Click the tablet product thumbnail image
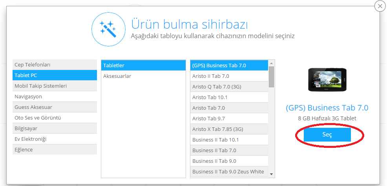The height and width of the screenshot is (186, 387). tap(327, 80)
